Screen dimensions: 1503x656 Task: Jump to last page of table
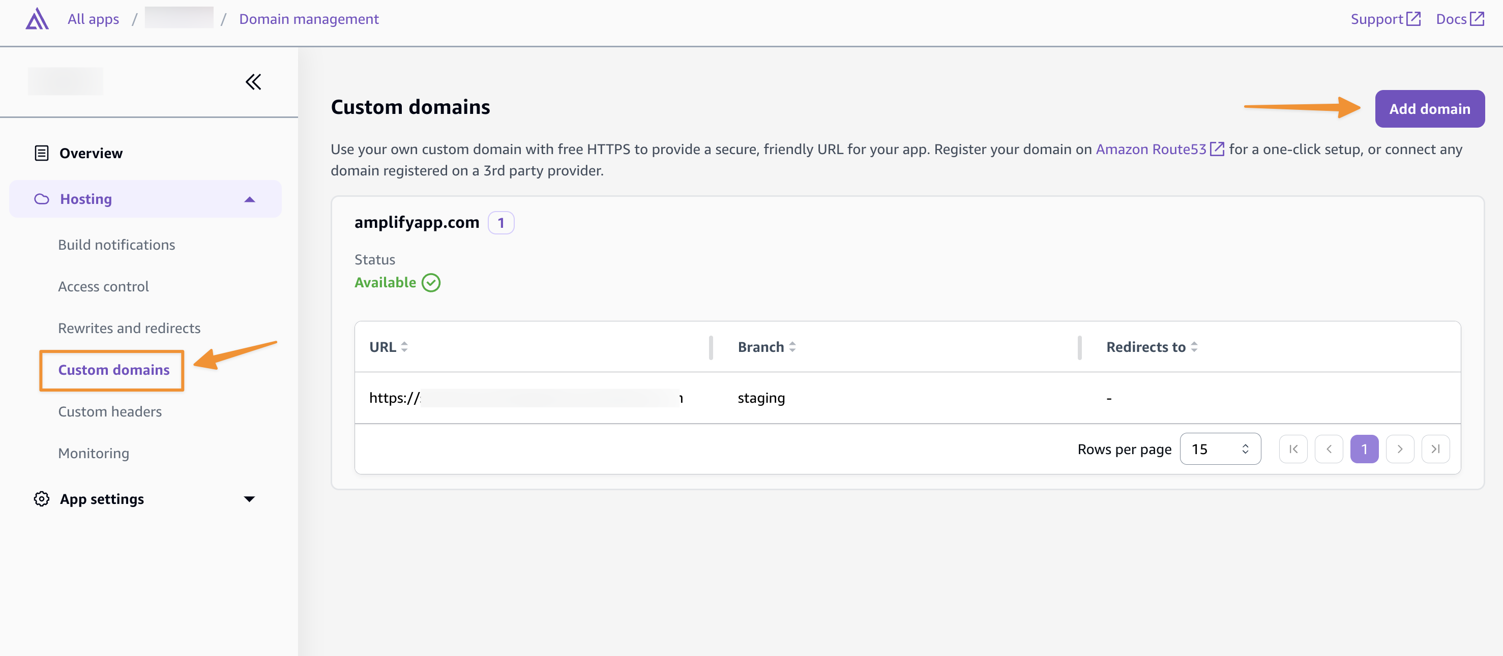click(1435, 449)
